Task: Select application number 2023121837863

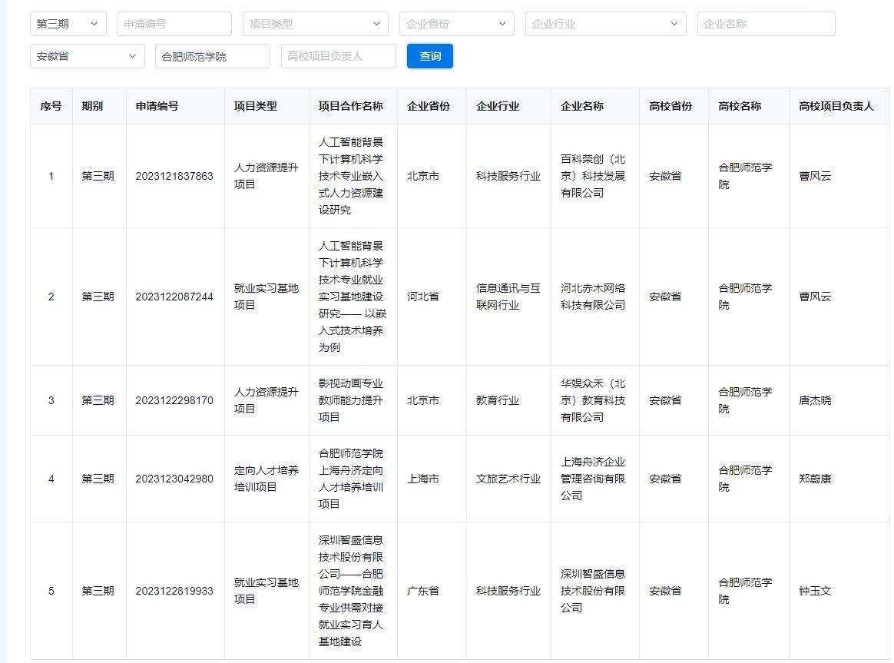Action: click(174, 176)
